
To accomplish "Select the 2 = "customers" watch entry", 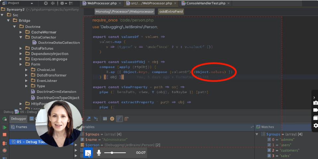I will click(x=283, y=150).
